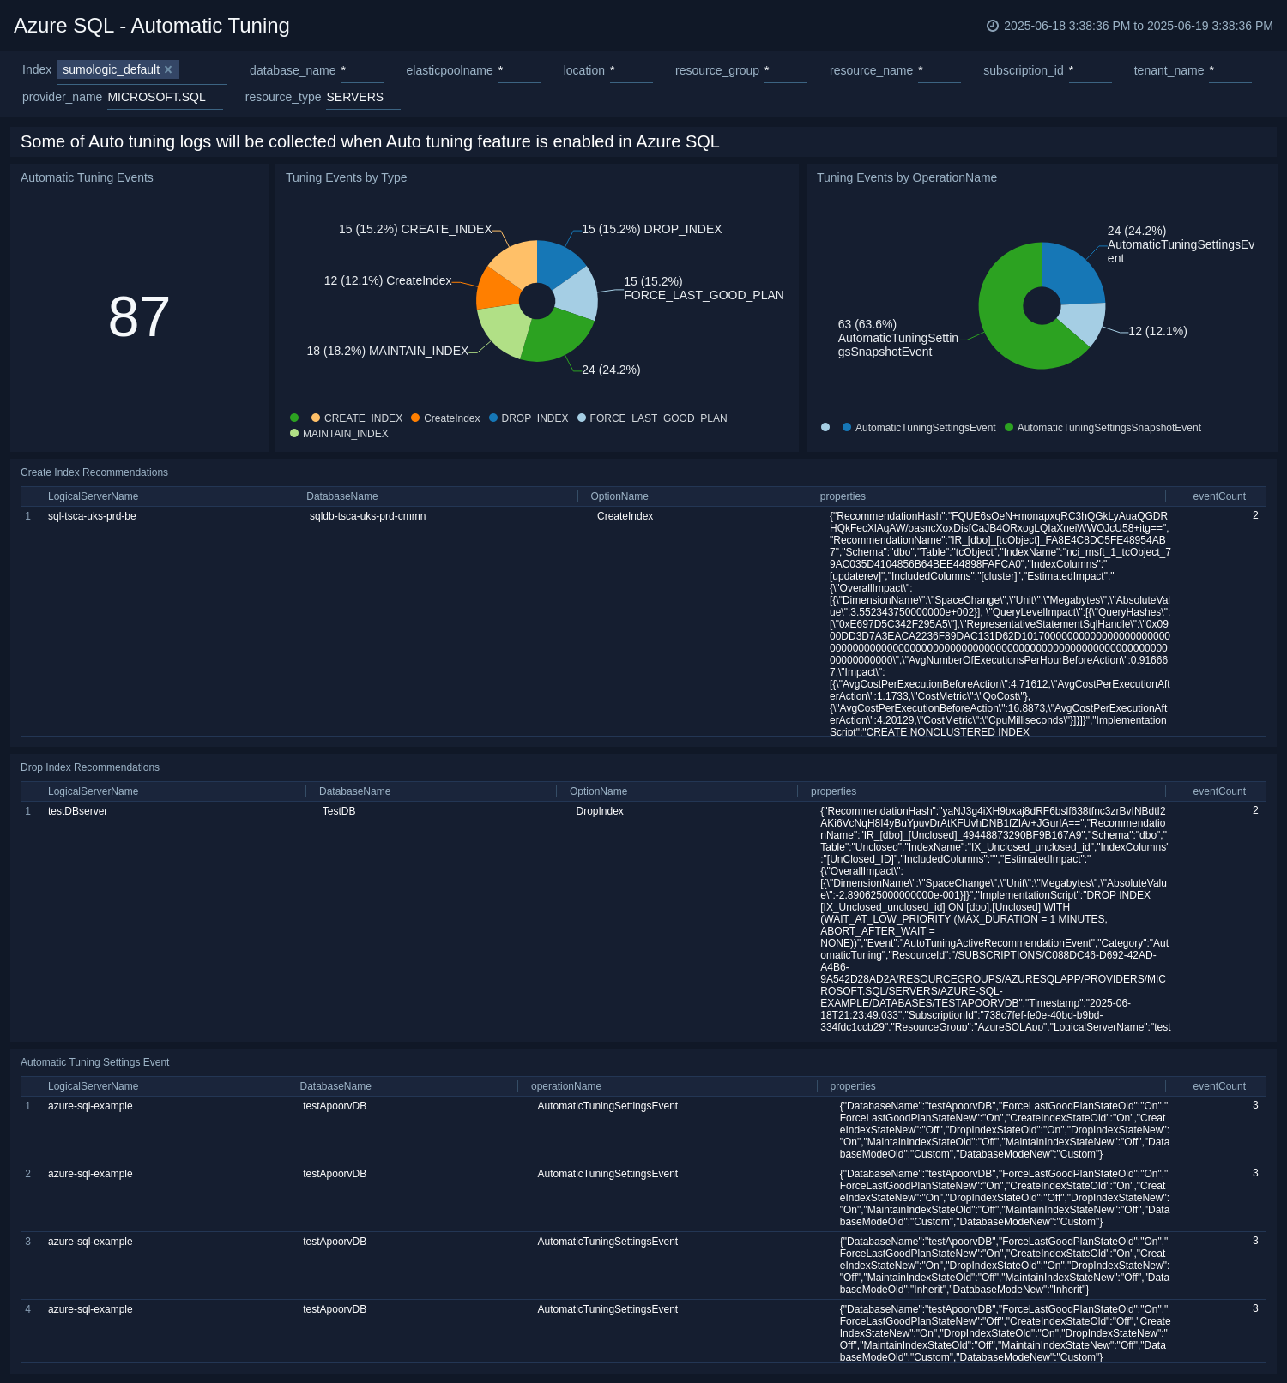Image resolution: width=1287 pixels, height=1383 pixels.
Task: Remove the sumologic_default index tag
Action: click(168, 69)
